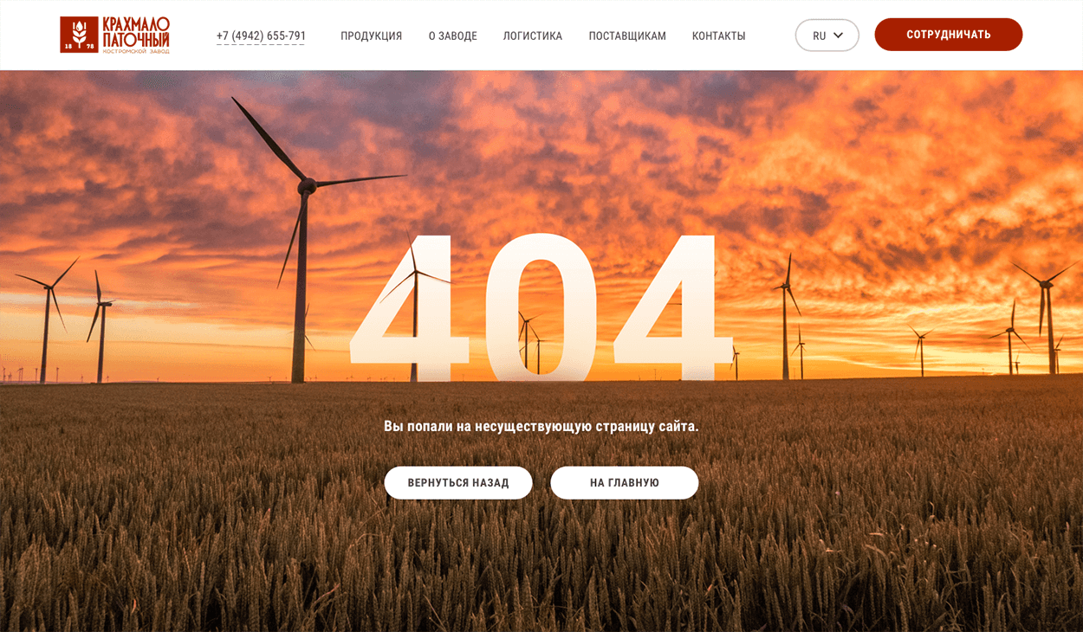
Task: Click the phone number +7 (4942) 655-791
Action: pos(261,36)
